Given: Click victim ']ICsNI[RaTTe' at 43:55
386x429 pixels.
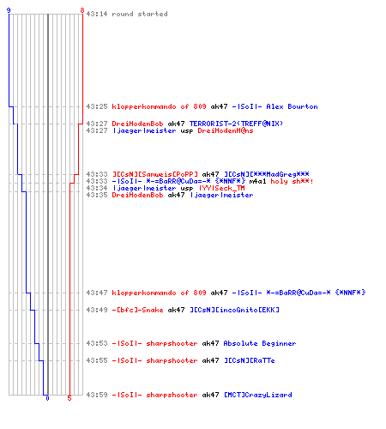Looking at the screenshot, I should [250, 360].
